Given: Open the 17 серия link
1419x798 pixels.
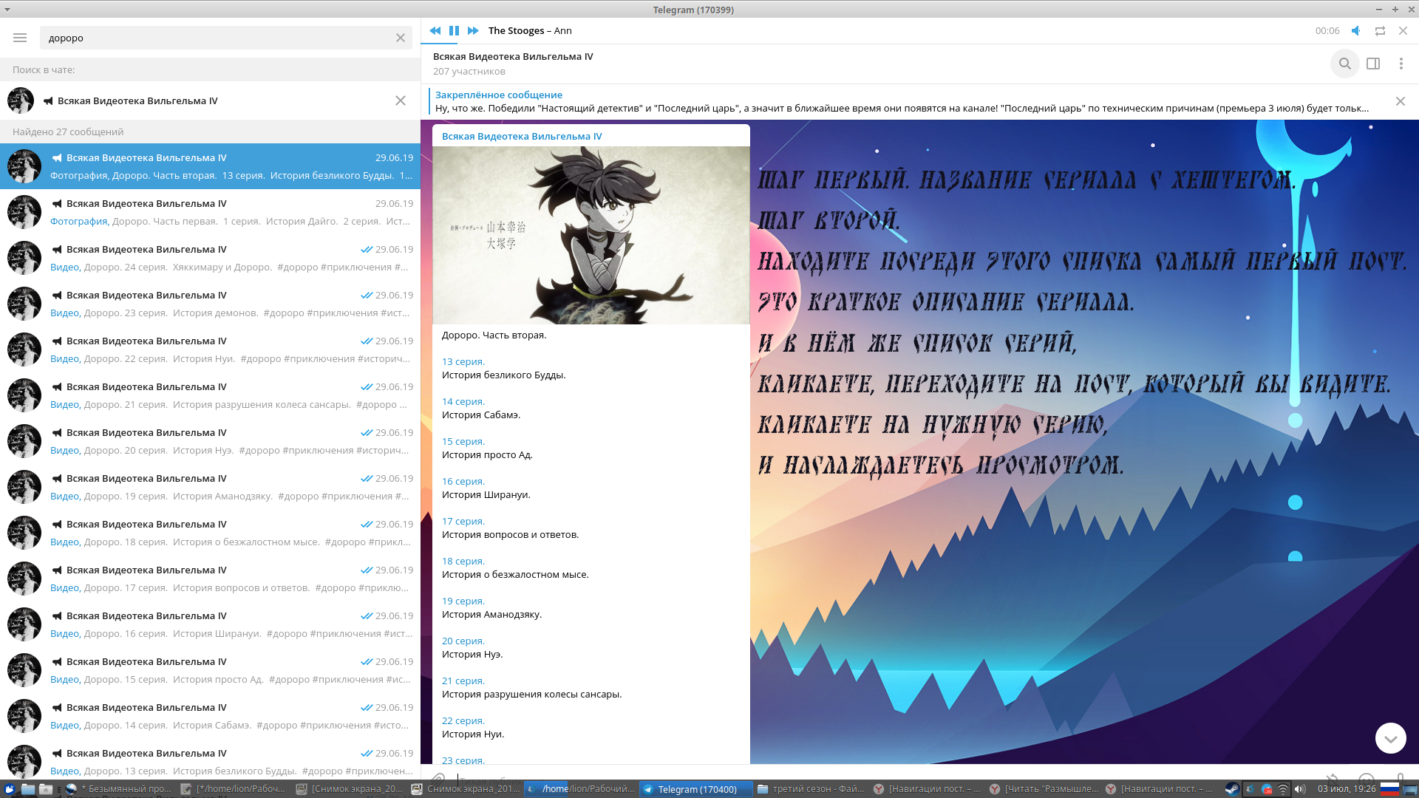Looking at the screenshot, I should (463, 521).
